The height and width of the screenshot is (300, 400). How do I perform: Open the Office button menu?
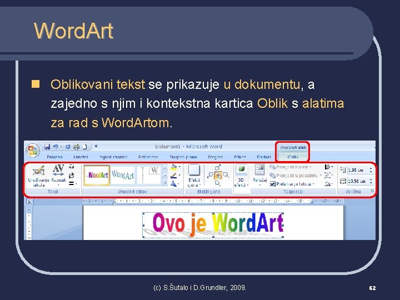(x=33, y=150)
